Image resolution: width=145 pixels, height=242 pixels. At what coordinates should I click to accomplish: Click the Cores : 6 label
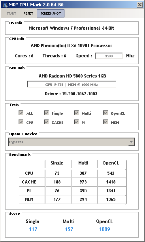tap(24, 56)
